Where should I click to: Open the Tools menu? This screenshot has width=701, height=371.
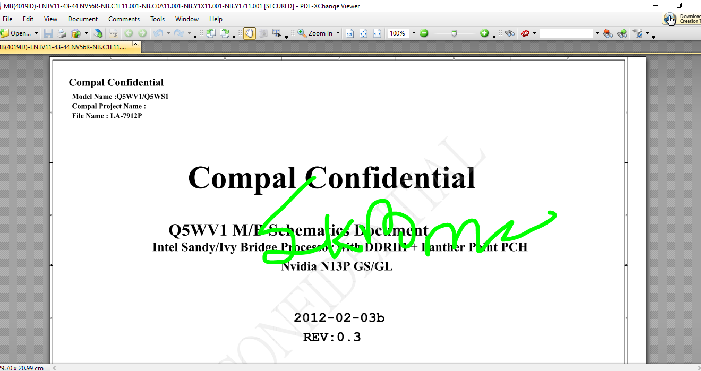pos(158,19)
